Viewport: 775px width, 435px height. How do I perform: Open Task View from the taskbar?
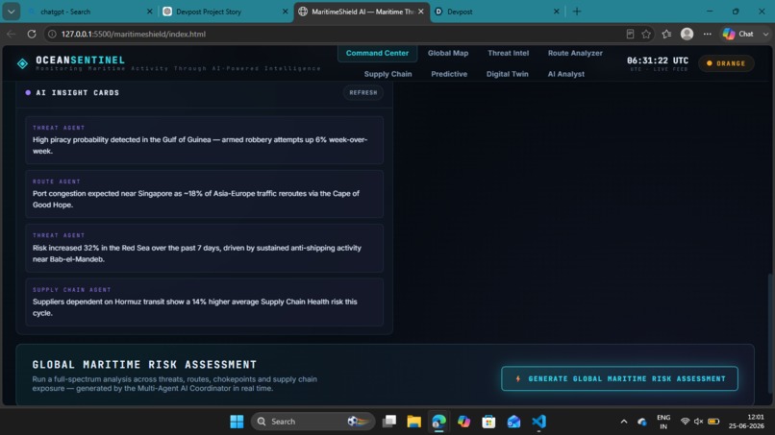coord(389,422)
